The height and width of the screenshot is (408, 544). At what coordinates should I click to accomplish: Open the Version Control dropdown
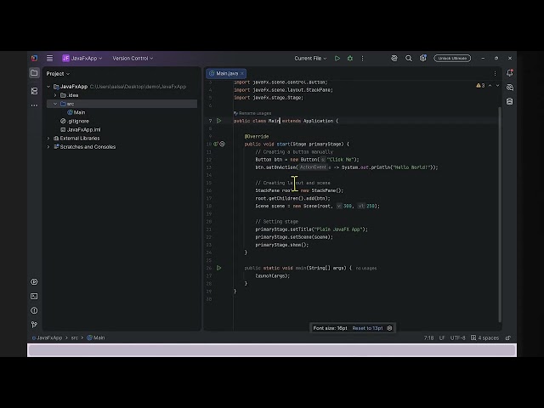coord(133,59)
